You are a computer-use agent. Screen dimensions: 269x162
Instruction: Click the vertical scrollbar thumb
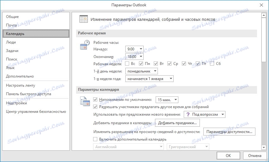coord(264,40)
